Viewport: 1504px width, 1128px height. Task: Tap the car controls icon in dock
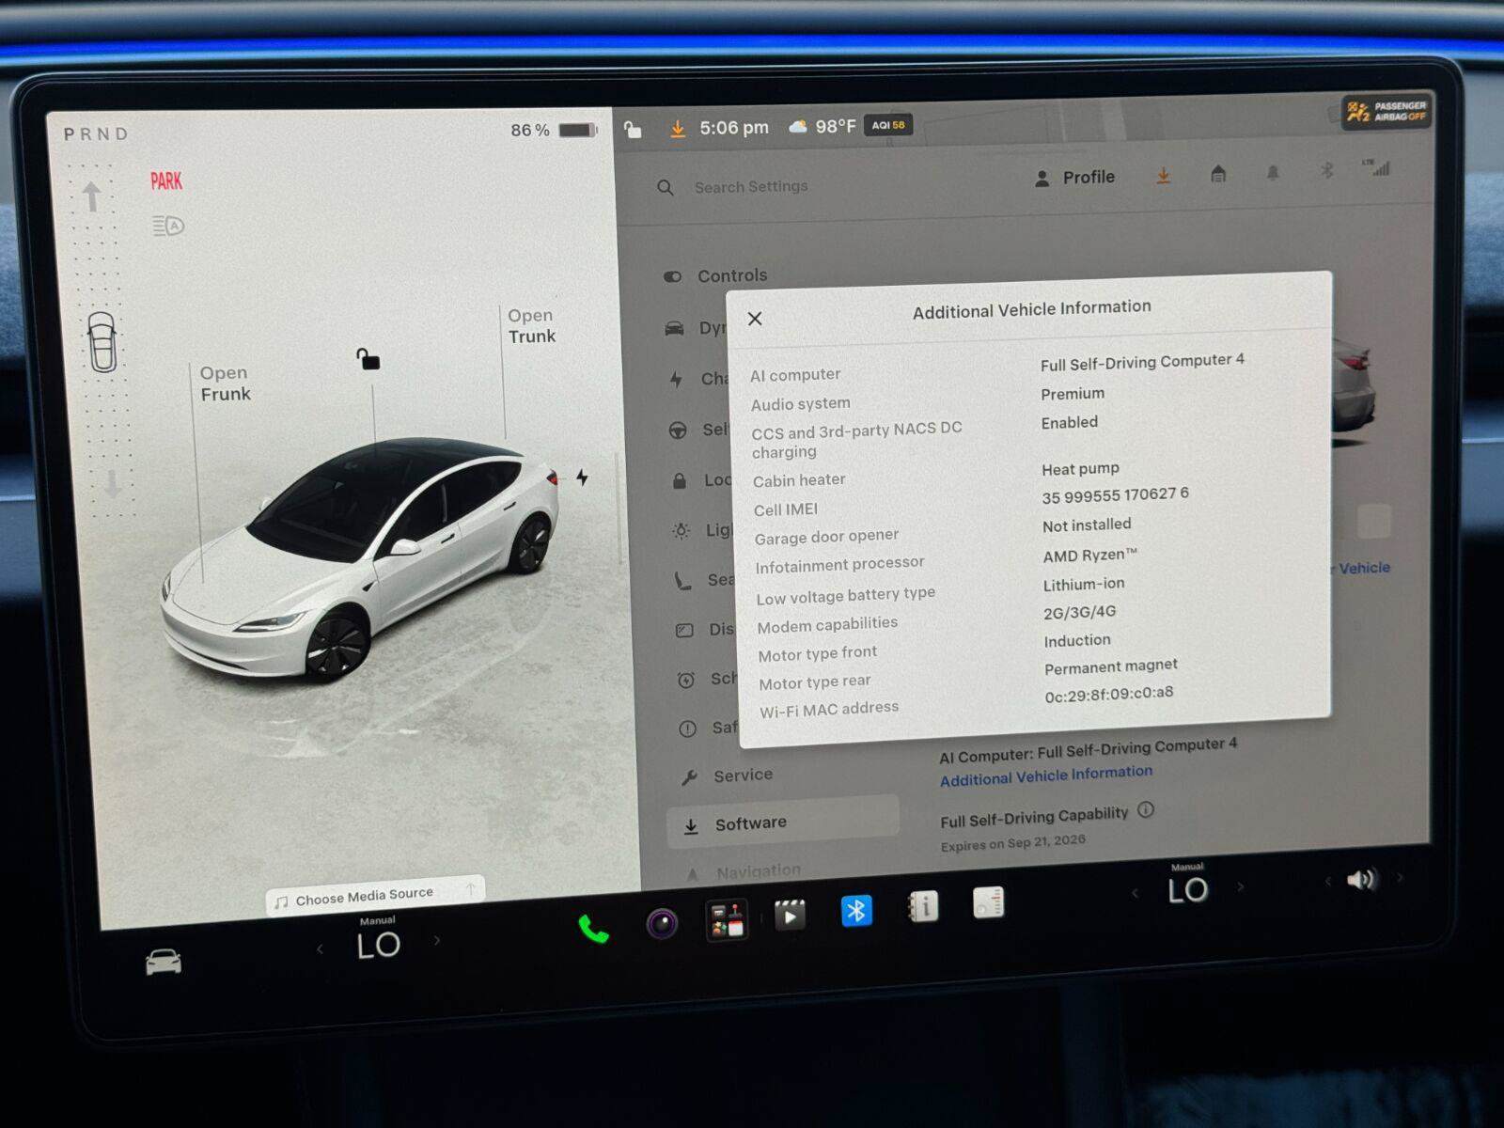pos(164,962)
